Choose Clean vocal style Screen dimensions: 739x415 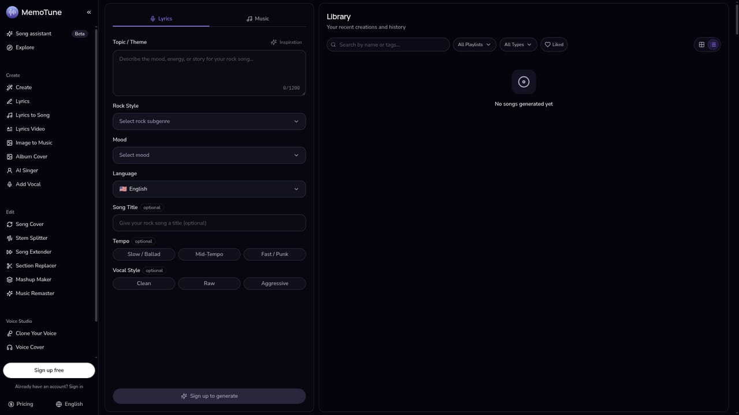pos(144,284)
